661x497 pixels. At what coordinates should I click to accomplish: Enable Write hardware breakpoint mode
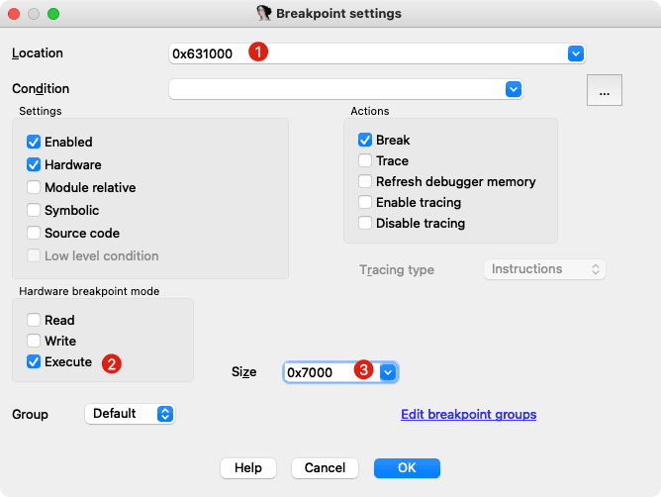[34, 341]
